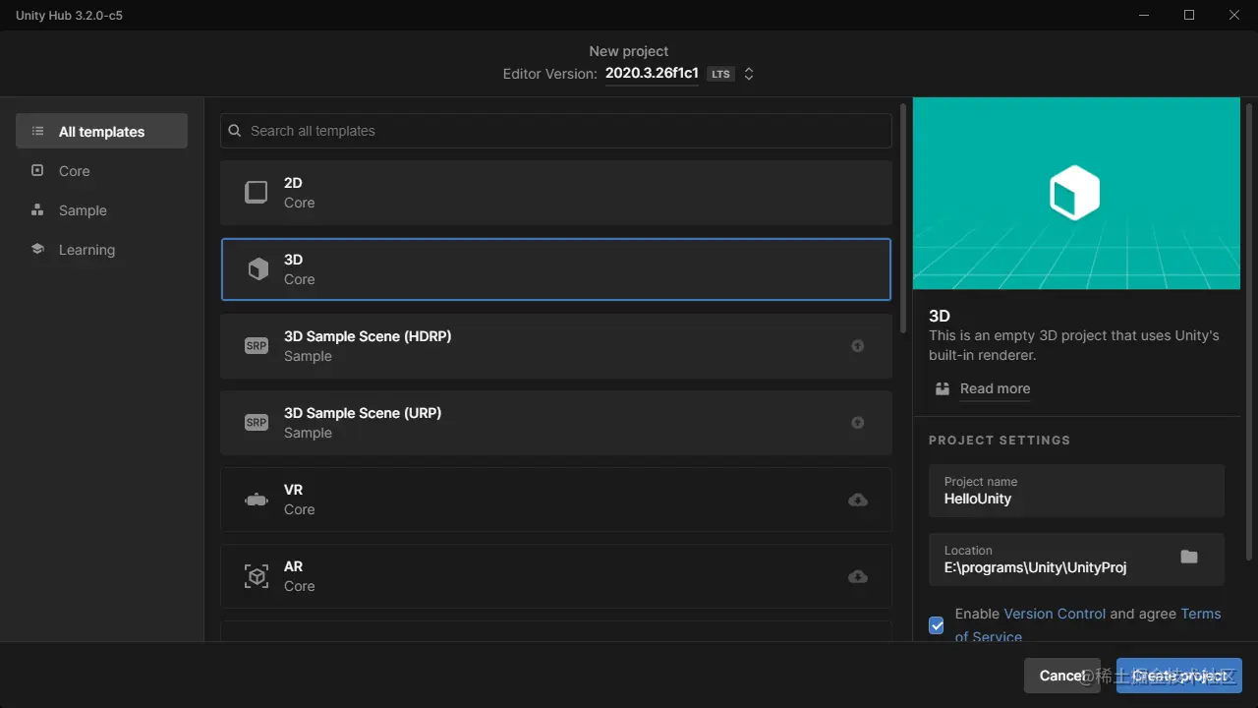Select the AR Core template
Screen dimensions: 1258x708
(556, 576)
